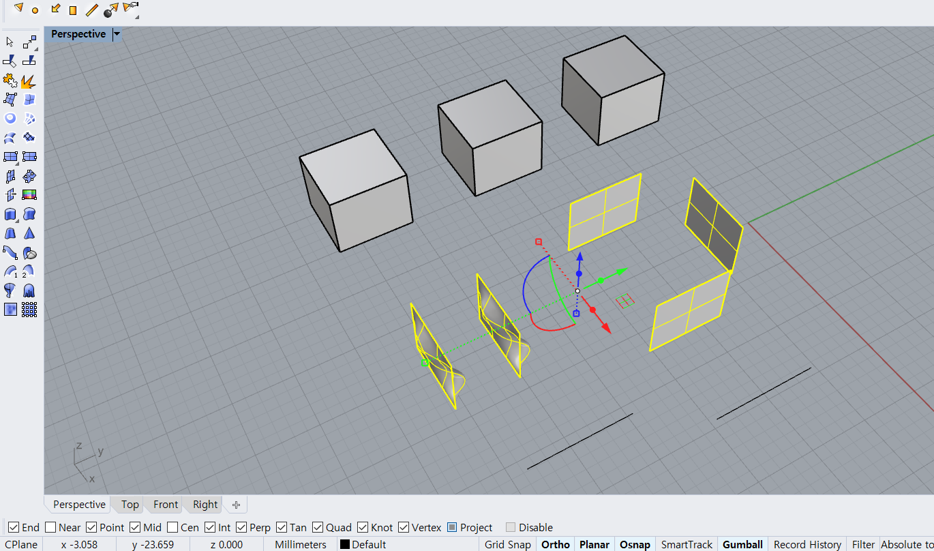Add a new viewport tab with plus
934x551 pixels.
[x=236, y=505]
